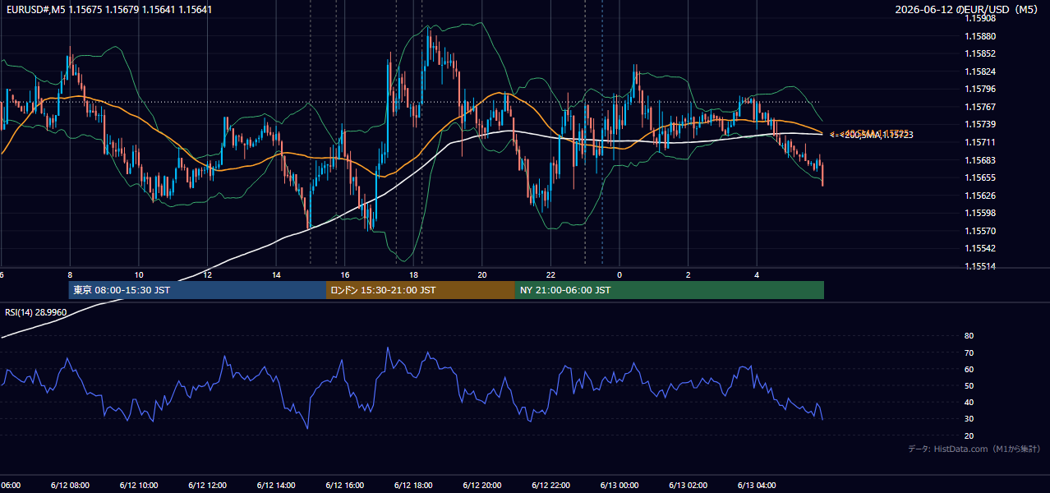Click RSI scale value 30
The width and height of the screenshot is (1050, 493).
tap(969, 419)
